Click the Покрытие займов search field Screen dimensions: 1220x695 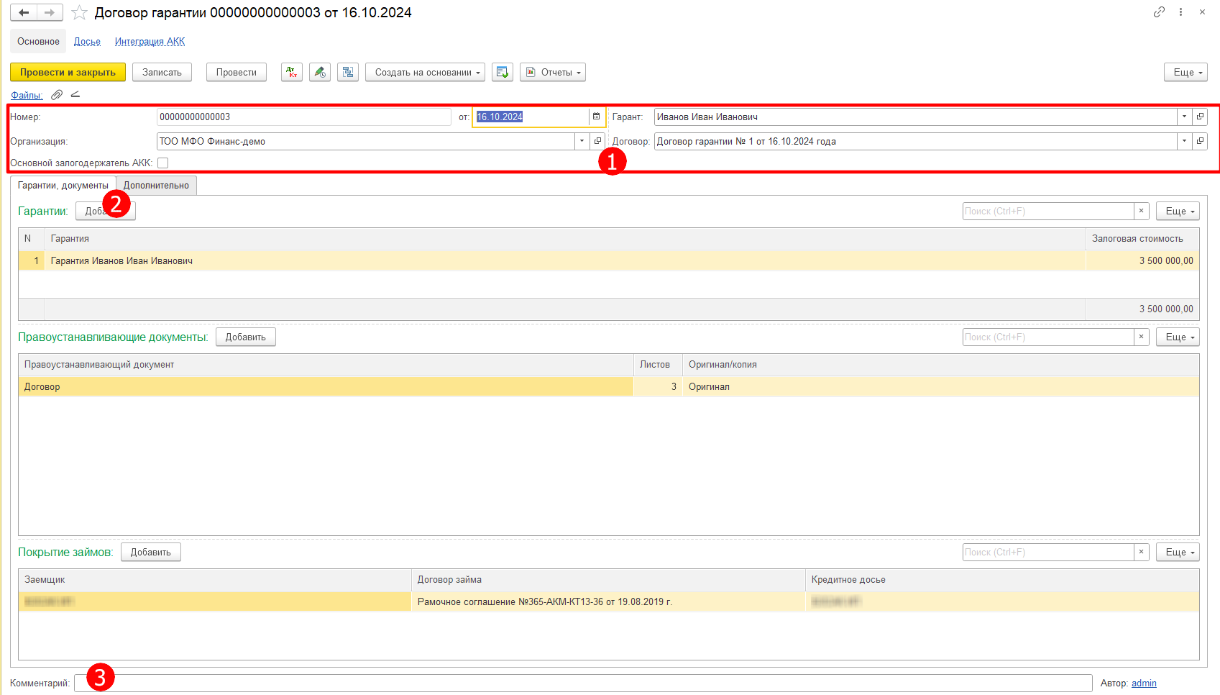pos(1048,552)
